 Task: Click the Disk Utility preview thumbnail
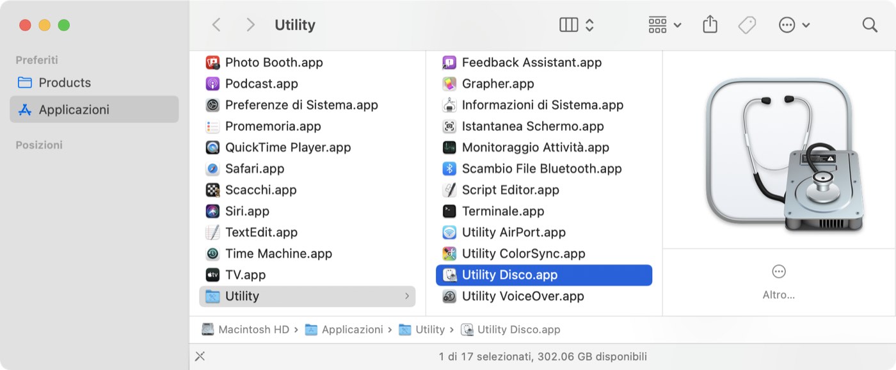click(x=785, y=155)
